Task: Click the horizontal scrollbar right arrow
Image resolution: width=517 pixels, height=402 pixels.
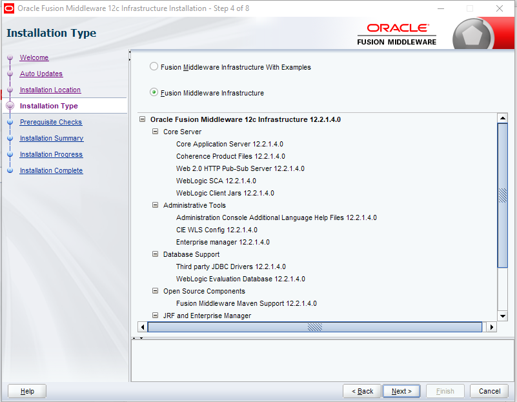Action: (x=492, y=327)
